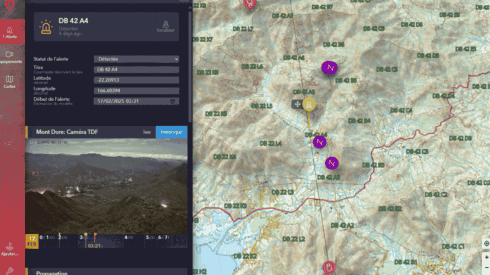Click the map geolocate target button
The image size is (490, 275).
tap(486, 243)
